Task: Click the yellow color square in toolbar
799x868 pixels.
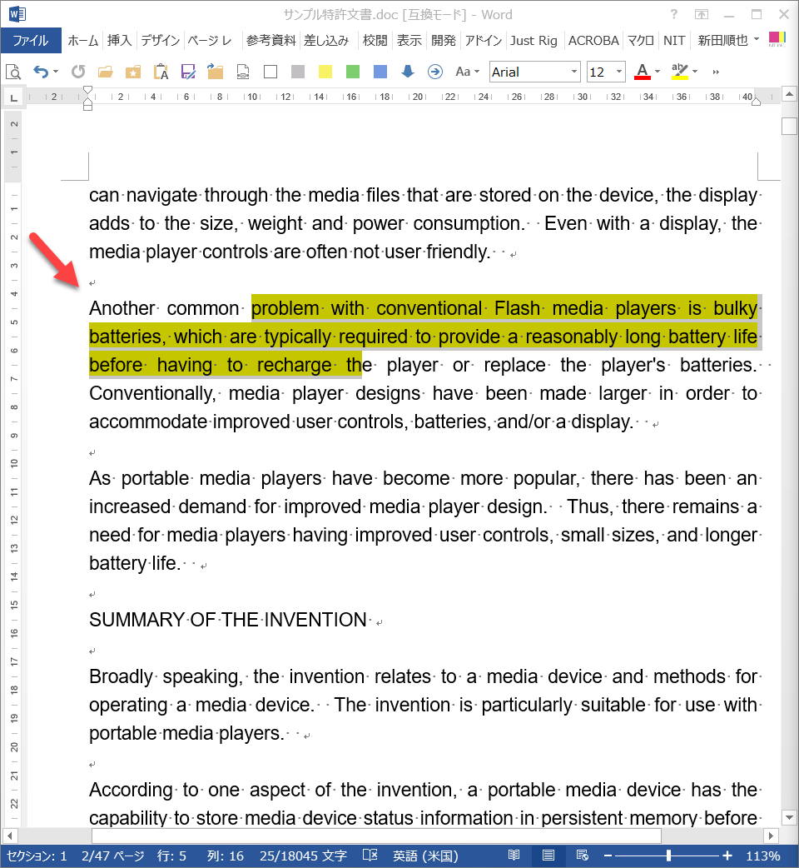Action: pyautogui.click(x=325, y=72)
